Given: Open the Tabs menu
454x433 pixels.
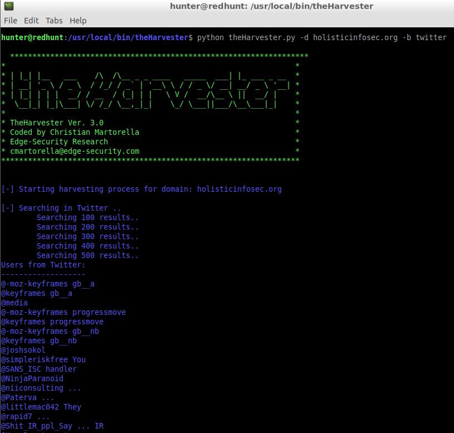Looking at the screenshot, I should (x=54, y=21).
